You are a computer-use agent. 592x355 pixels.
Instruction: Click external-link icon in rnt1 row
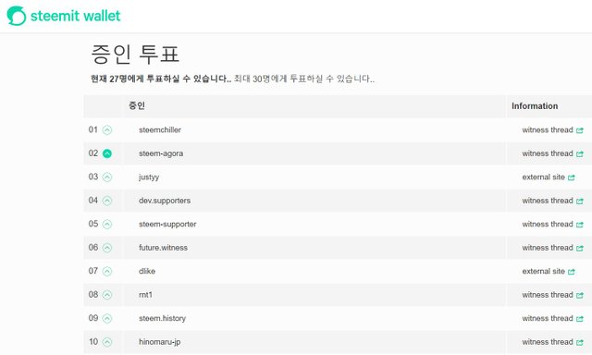coord(580,296)
